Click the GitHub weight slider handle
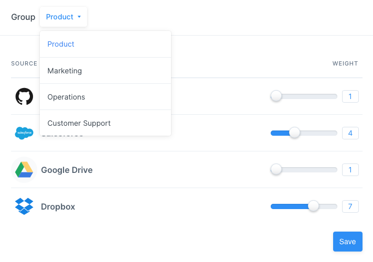The height and width of the screenshot is (262, 373). (x=276, y=96)
